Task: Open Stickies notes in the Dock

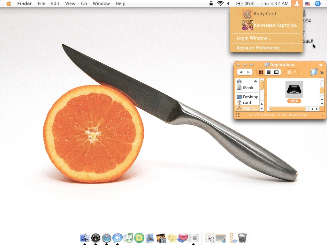Action: 171,238
